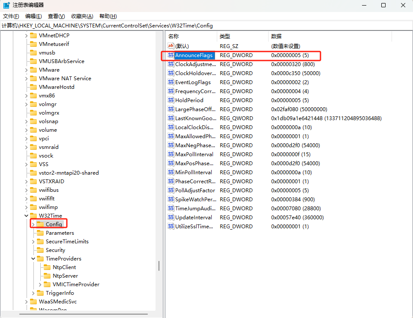Select the VSTXRAID key
This screenshot has width=413, height=318.
51,181
